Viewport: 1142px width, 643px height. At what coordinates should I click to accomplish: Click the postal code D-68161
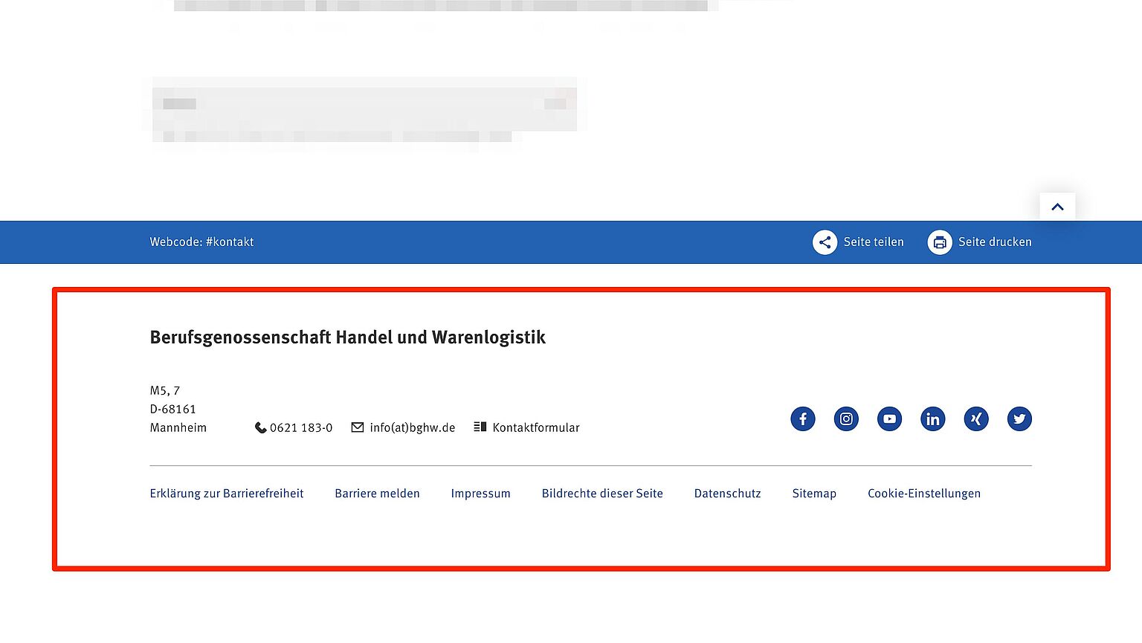(172, 409)
